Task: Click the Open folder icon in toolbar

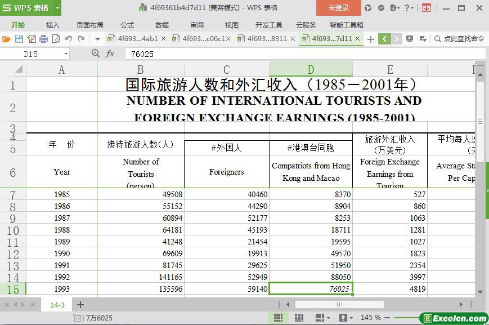Action: tap(6, 39)
